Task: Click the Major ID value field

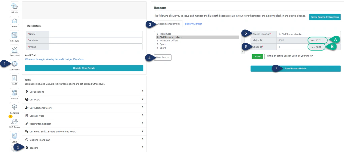Action: click(x=291, y=40)
